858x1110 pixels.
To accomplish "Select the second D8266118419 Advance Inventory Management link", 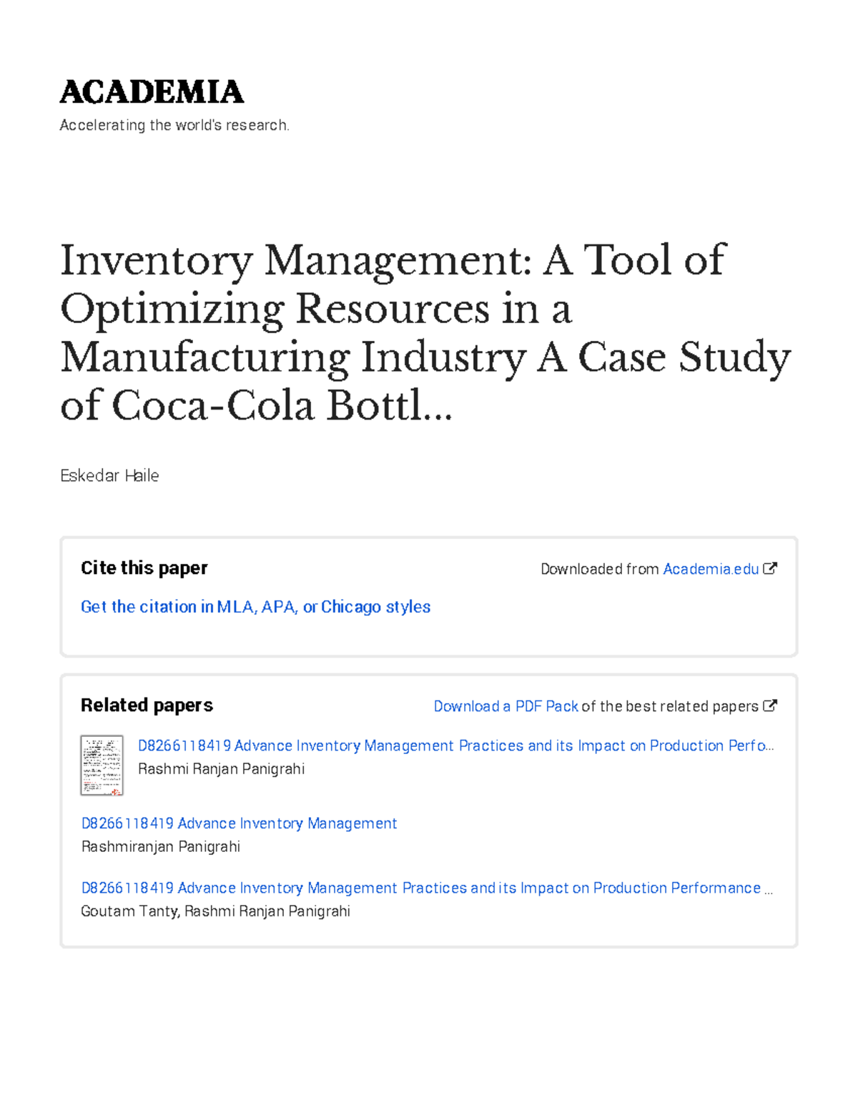I will (x=239, y=823).
